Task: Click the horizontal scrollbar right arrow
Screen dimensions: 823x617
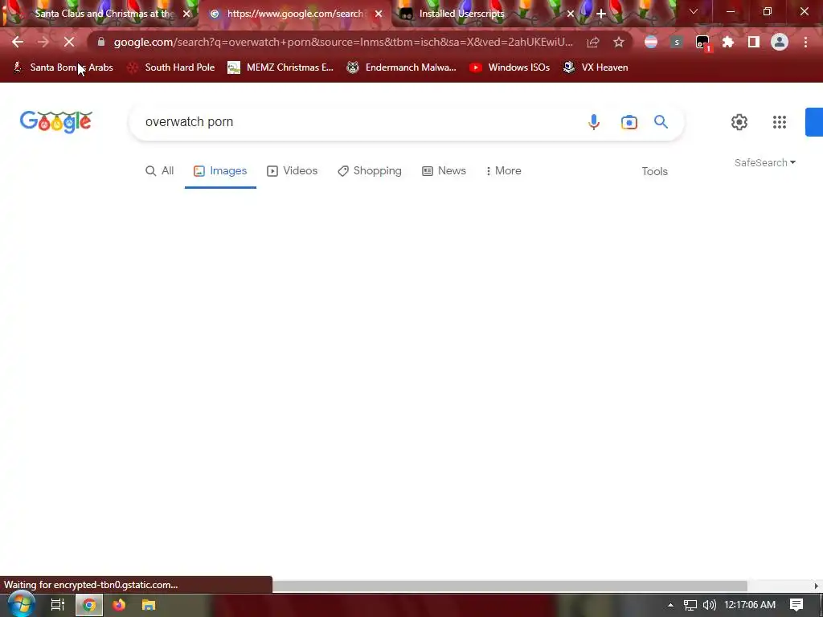Action: 817,586
